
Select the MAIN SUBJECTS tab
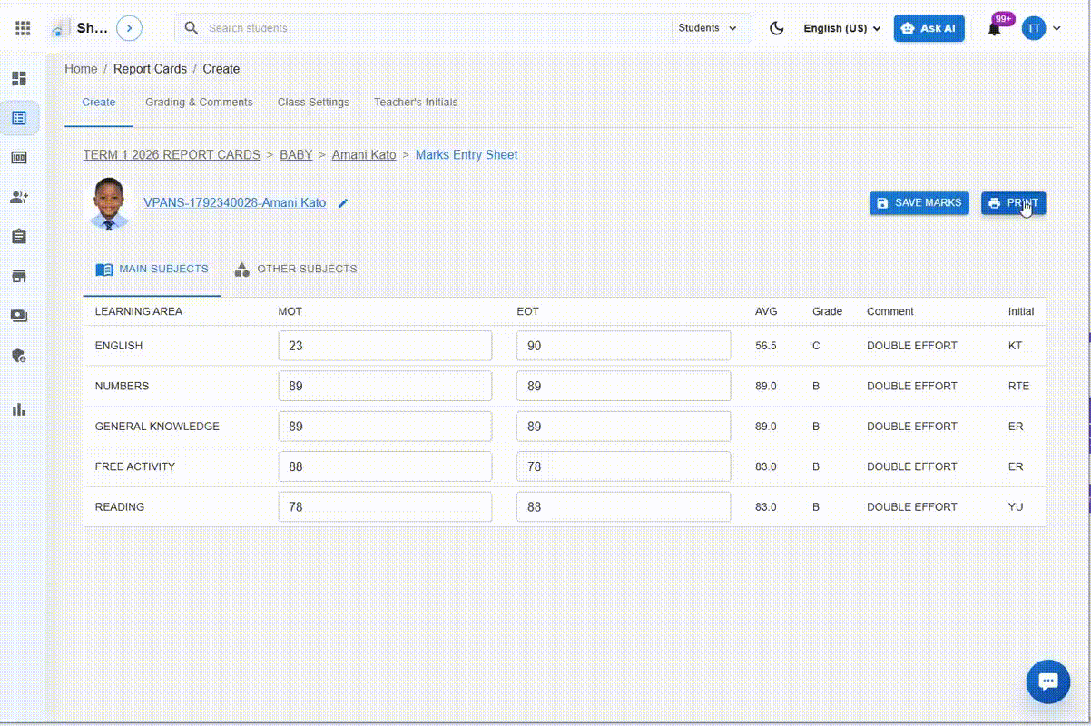[x=152, y=270]
